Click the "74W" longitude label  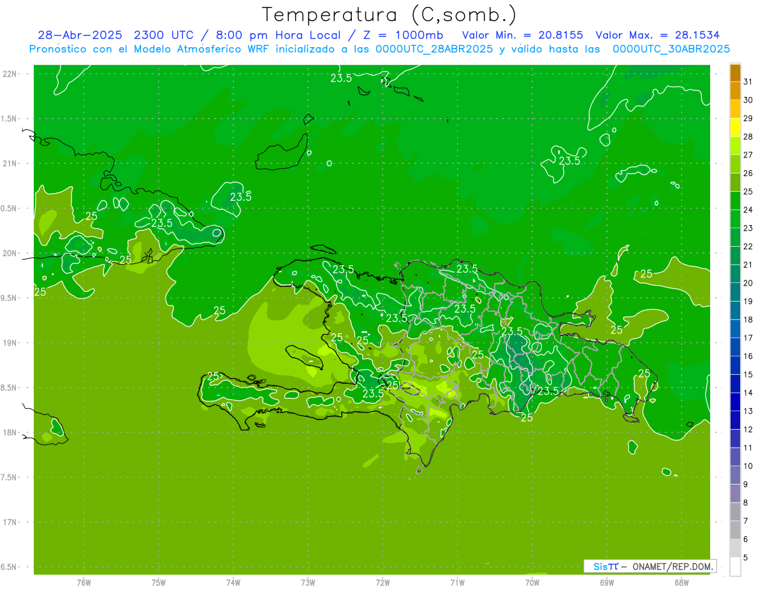pyautogui.click(x=233, y=582)
